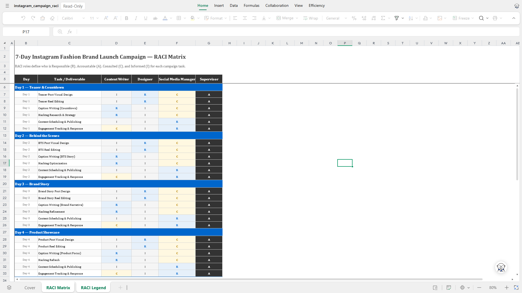This screenshot has height=293, width=522.
Task: Click the Redo arrow icon
Action: click(x=33, y=18)
